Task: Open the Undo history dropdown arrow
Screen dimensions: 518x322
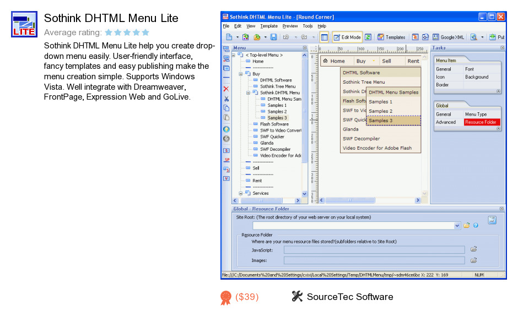Action: 295,37
